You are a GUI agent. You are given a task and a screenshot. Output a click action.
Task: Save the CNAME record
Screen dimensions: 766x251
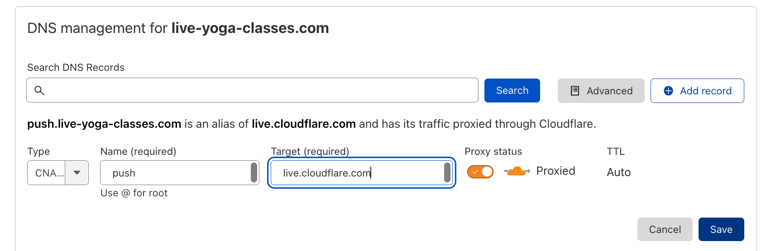721,229
